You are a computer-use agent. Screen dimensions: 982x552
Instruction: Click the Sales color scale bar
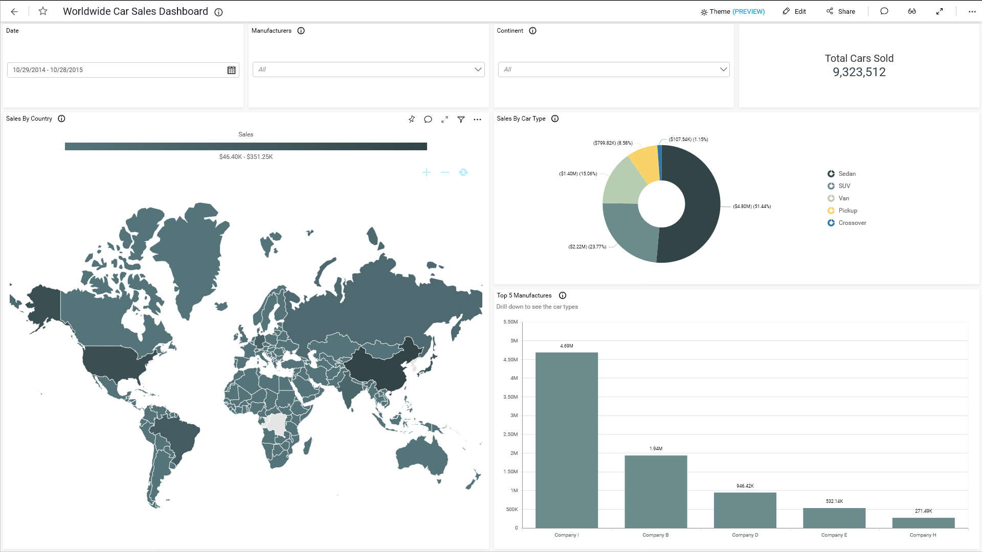[x=245, y=146]
